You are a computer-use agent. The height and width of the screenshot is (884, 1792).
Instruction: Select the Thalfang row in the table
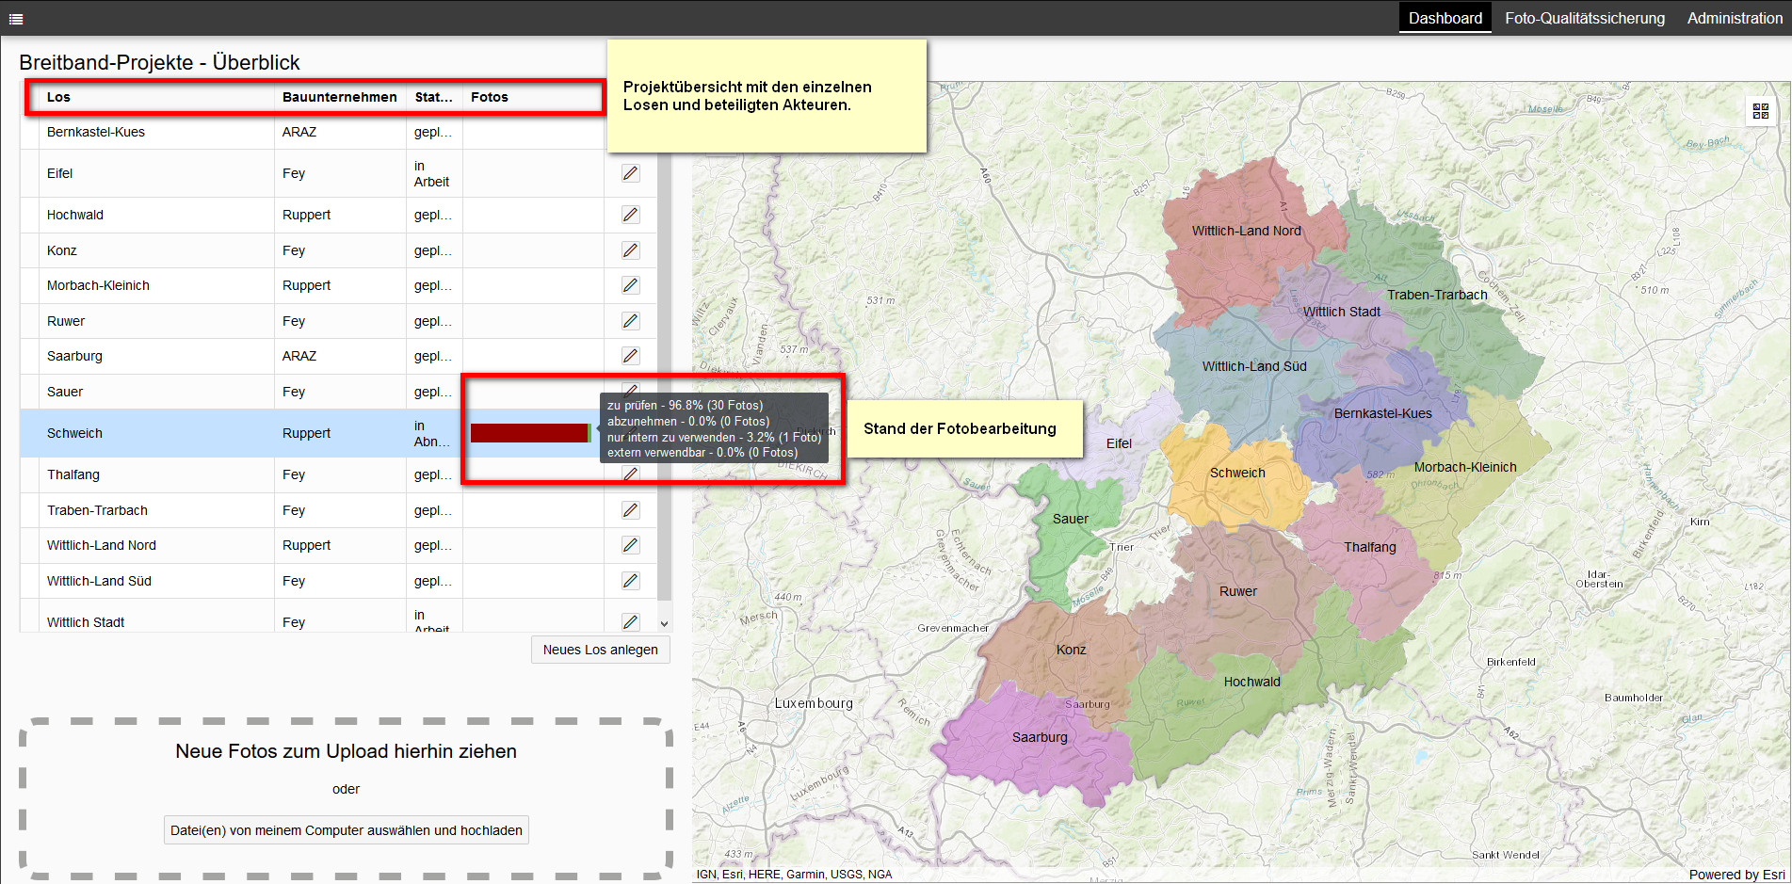339,474
